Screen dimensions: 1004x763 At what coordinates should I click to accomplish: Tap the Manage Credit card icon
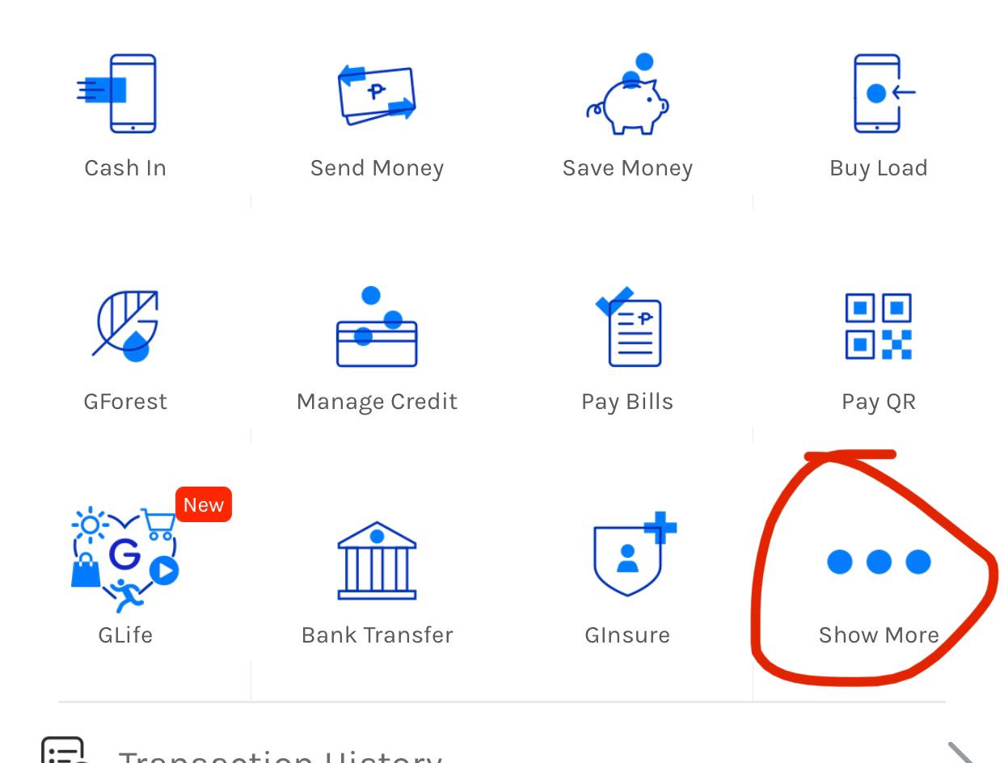[x=377, y=327]
